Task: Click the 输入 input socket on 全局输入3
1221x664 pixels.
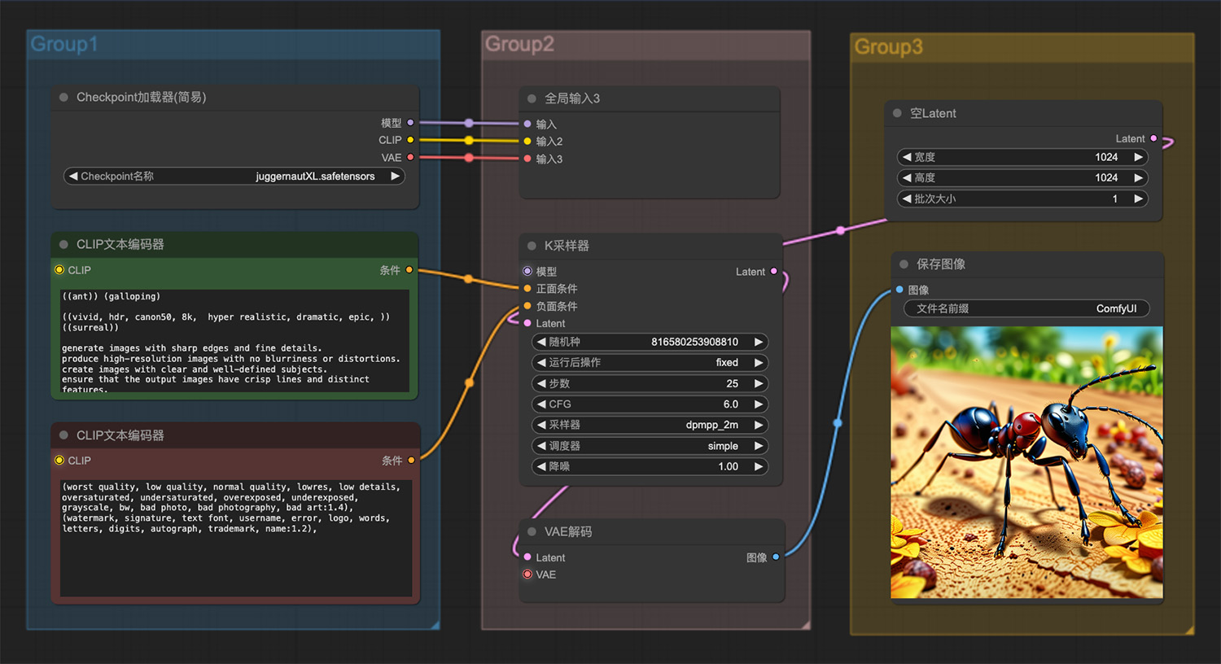Action: [x=527, y=124]
